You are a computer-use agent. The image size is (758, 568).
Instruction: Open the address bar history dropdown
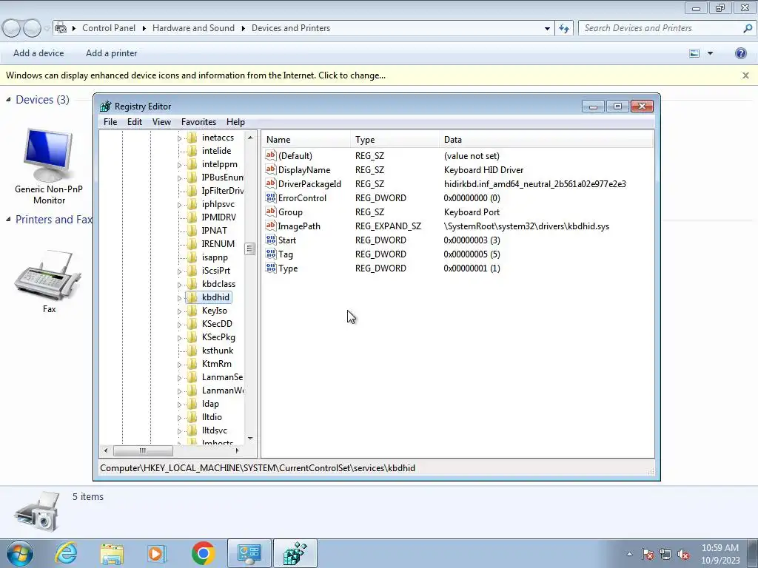[x=547, y=28]
